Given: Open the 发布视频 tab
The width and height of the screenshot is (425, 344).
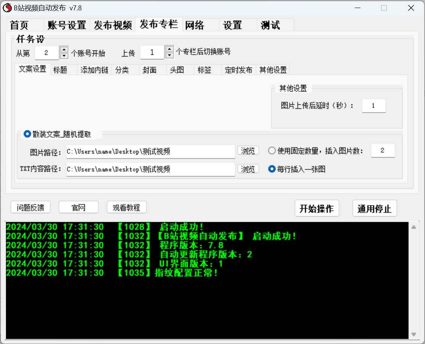Looking at the screenshot, I should pyautogui.click(x=113, y=25).
